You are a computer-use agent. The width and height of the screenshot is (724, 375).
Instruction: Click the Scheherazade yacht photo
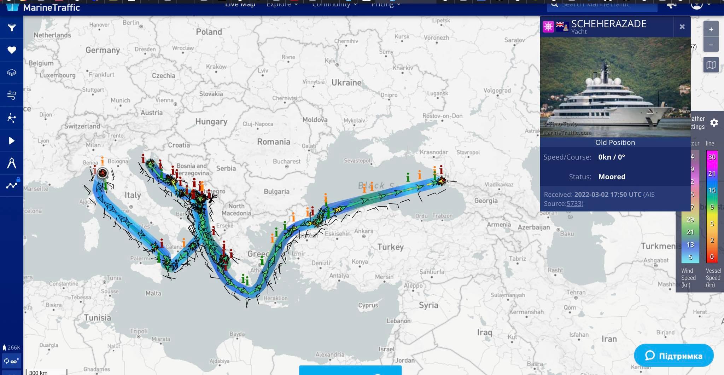(x=615, y=87)
